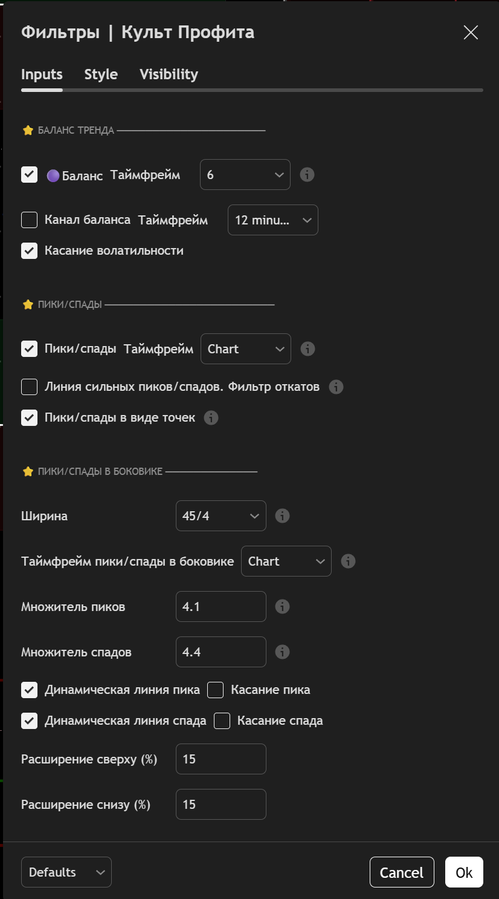Open the Баланс Таймфрейм dropdown showing 6

pyautogui.click(x=245, y=175)
